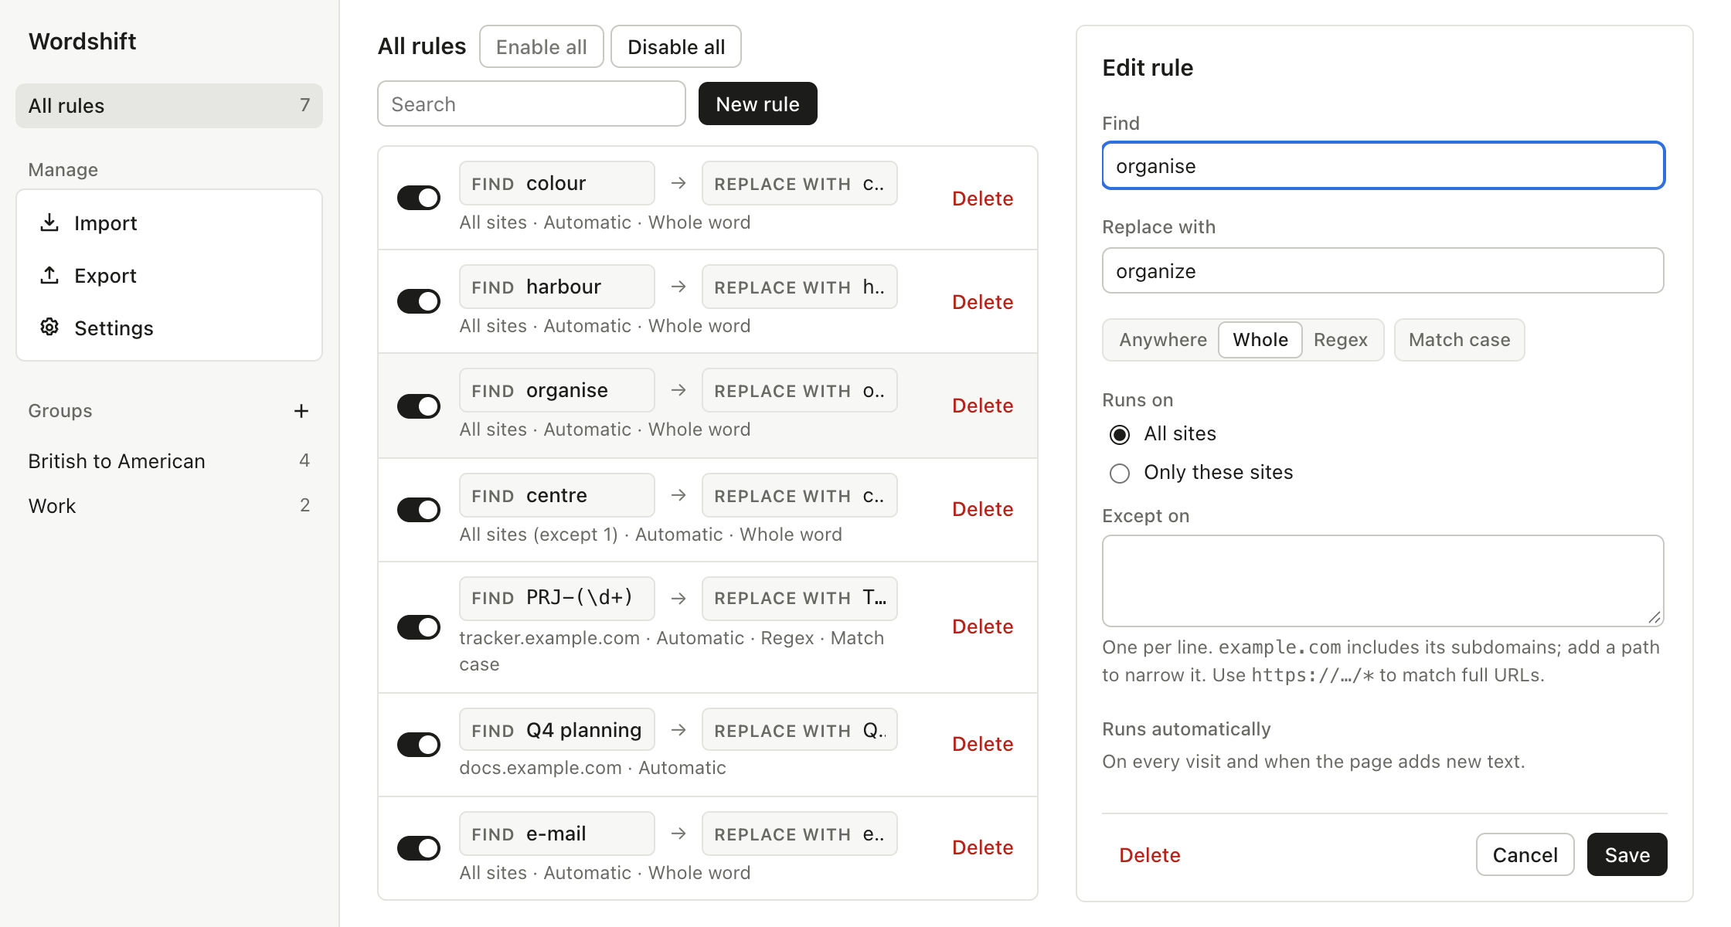This screenshot has height=927, width=1731.
Task: Click the Import download icon
Action: 49,222
